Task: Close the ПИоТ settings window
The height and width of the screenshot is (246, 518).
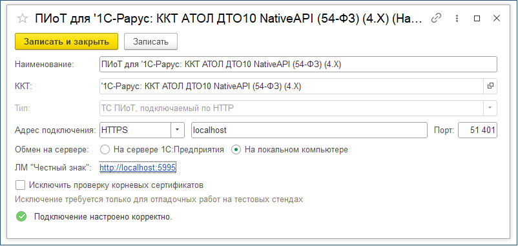Action: (x=497, y=19)
